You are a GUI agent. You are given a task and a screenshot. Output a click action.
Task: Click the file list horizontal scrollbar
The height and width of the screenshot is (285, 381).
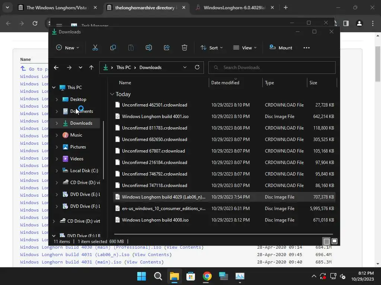click(x=223, y=234)
